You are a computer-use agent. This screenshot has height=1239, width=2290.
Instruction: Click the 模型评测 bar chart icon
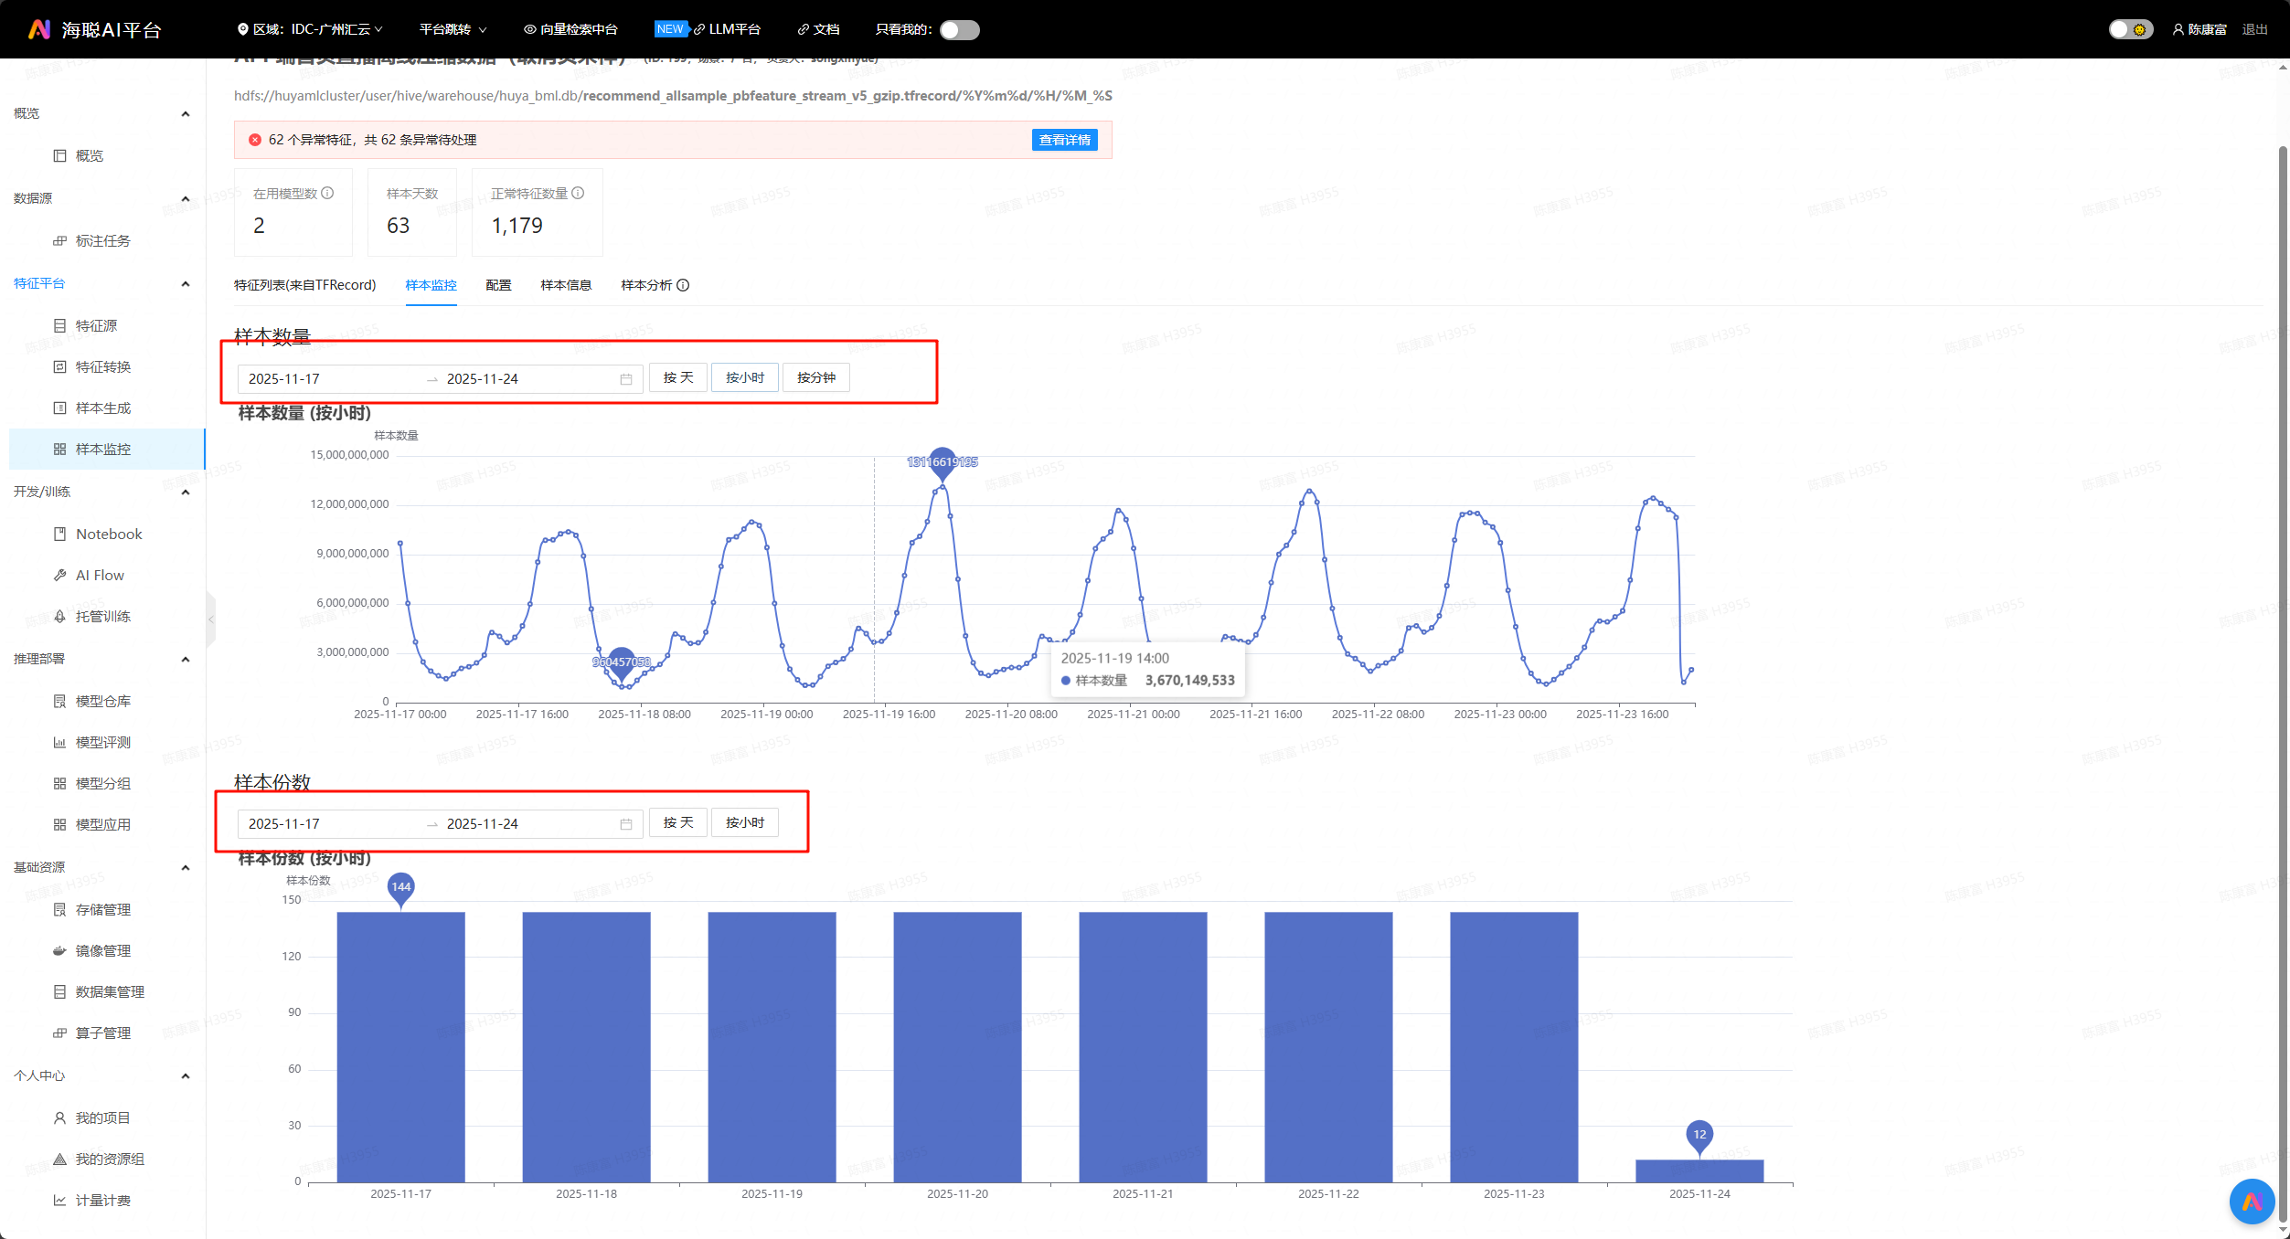pyautogui.click(x=59, y=742)
